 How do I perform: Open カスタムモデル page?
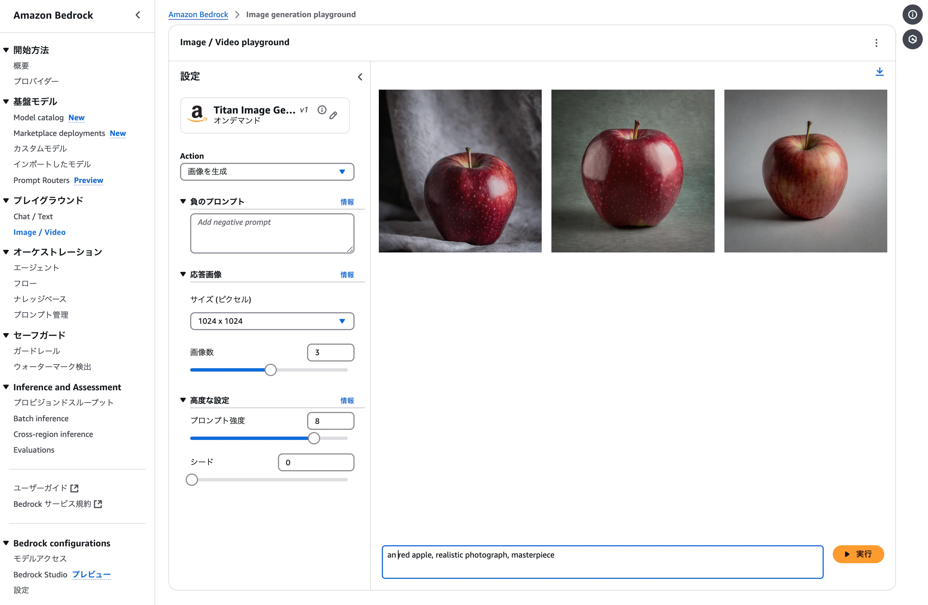[x=40, y=149]
